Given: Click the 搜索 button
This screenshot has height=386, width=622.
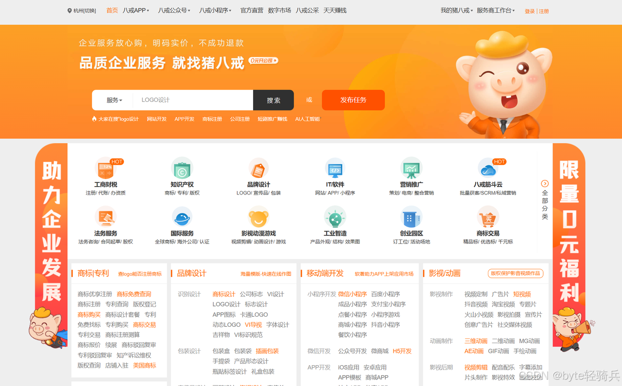Looking at the screenshot, I should click(274, 100).
